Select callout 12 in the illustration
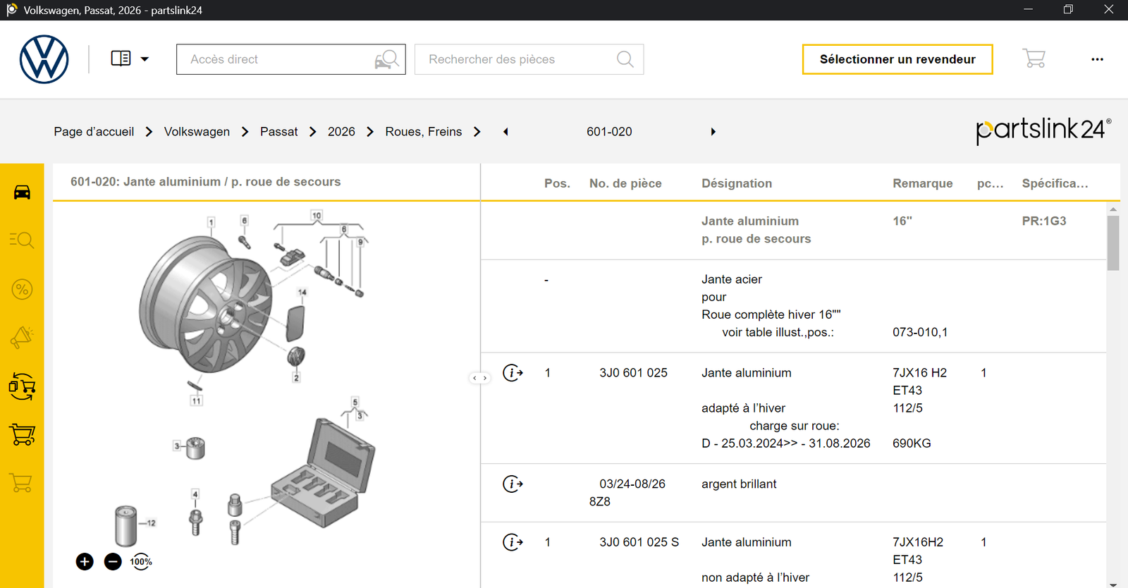 [152, 523]
